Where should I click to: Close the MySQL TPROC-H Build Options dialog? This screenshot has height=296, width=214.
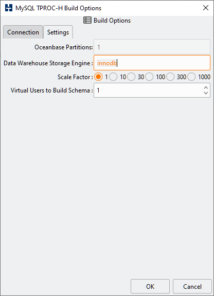point(206,8)
